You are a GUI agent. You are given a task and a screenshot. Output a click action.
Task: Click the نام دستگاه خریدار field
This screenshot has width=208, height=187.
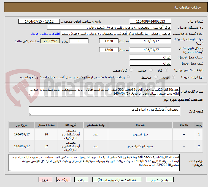(109, 28)
